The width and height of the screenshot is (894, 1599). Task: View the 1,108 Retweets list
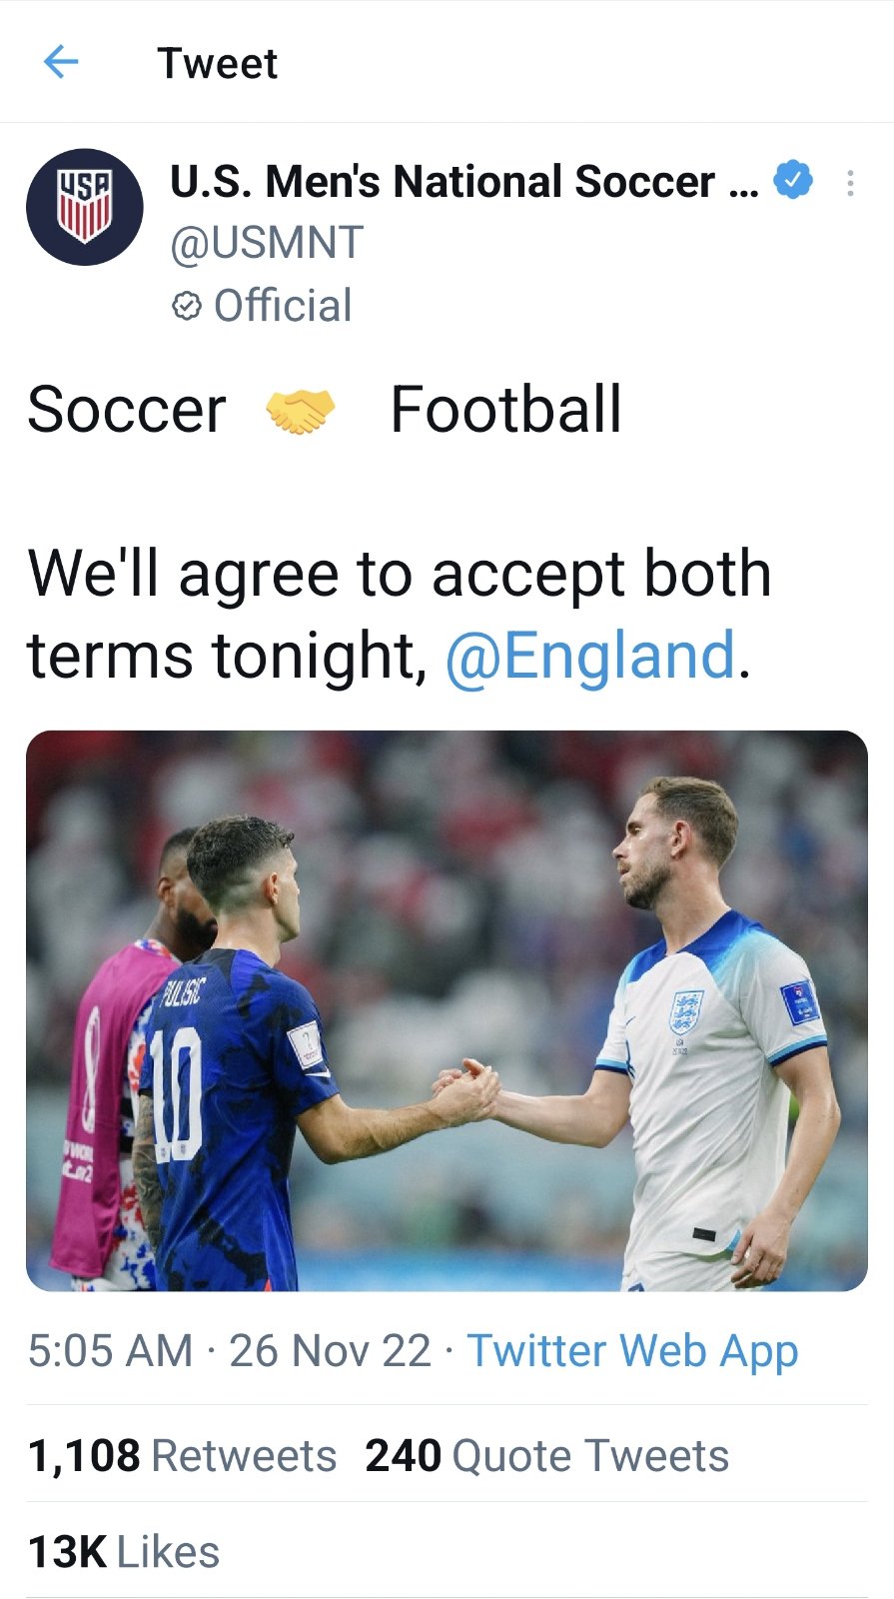tap(182, 1455)
